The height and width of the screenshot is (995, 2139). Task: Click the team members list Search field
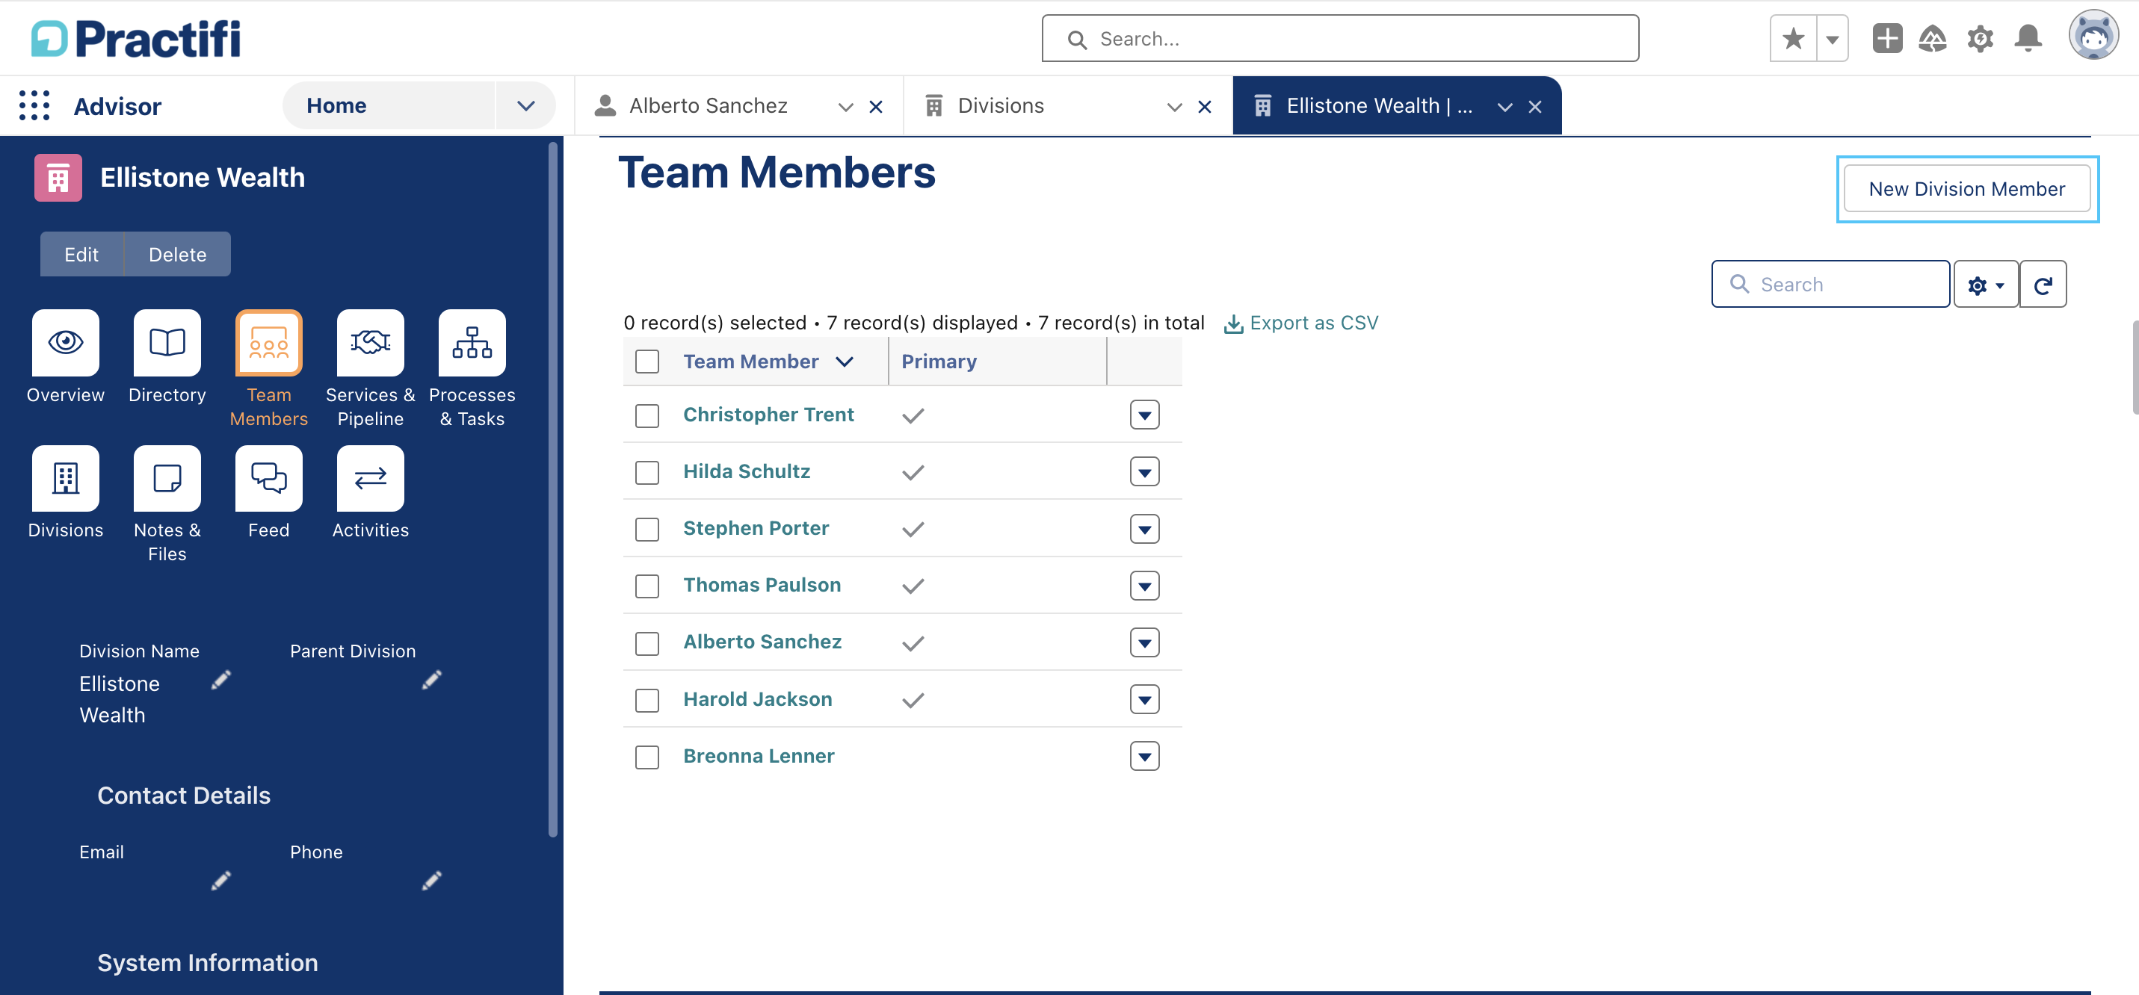click(1830, 285)
